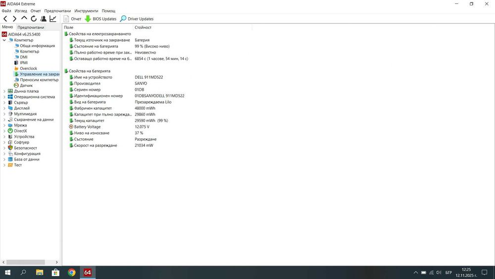Go forward with the right arrow toolbar icon
495x279 pixels.
[x=14, y=19]
